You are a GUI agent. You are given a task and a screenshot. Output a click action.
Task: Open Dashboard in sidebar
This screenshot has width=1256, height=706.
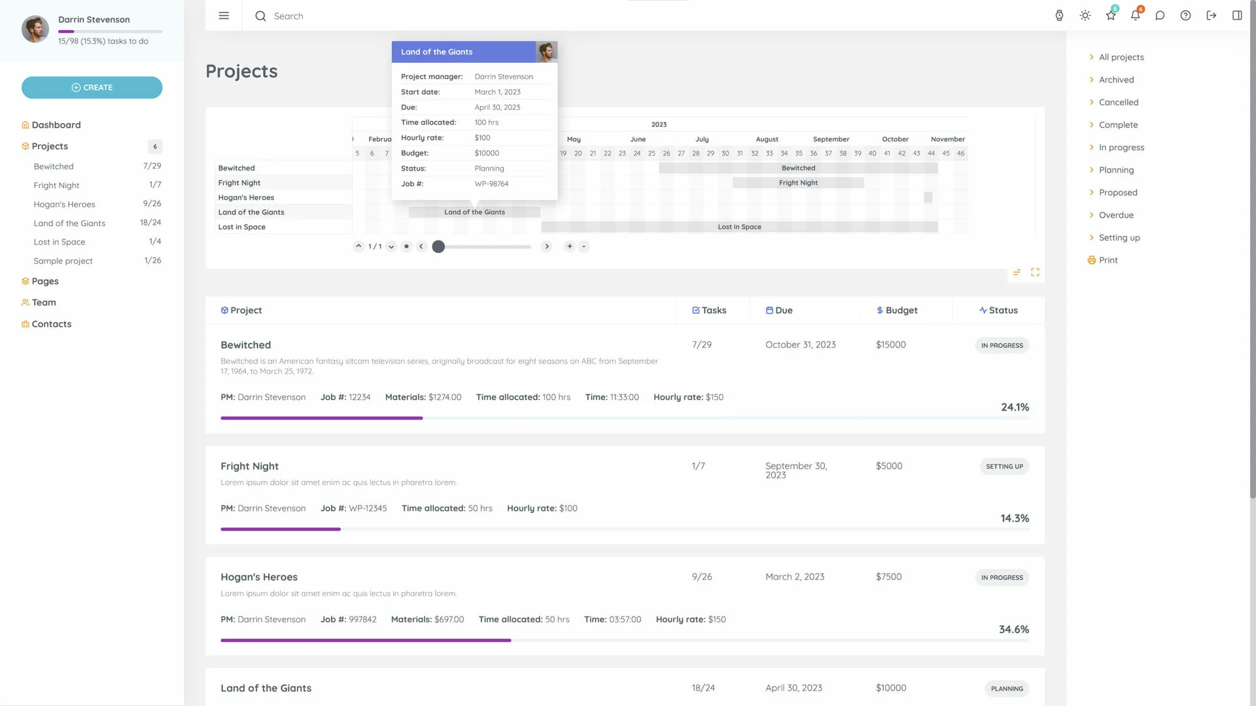56,125
